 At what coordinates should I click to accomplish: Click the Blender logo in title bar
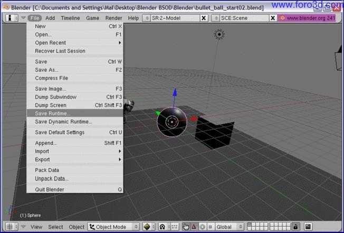[x=7, y=7]
